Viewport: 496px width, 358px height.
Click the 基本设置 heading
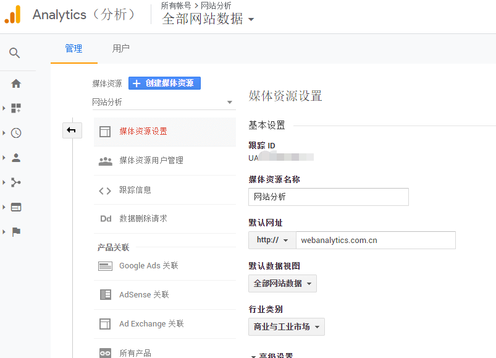click(267, 126)
